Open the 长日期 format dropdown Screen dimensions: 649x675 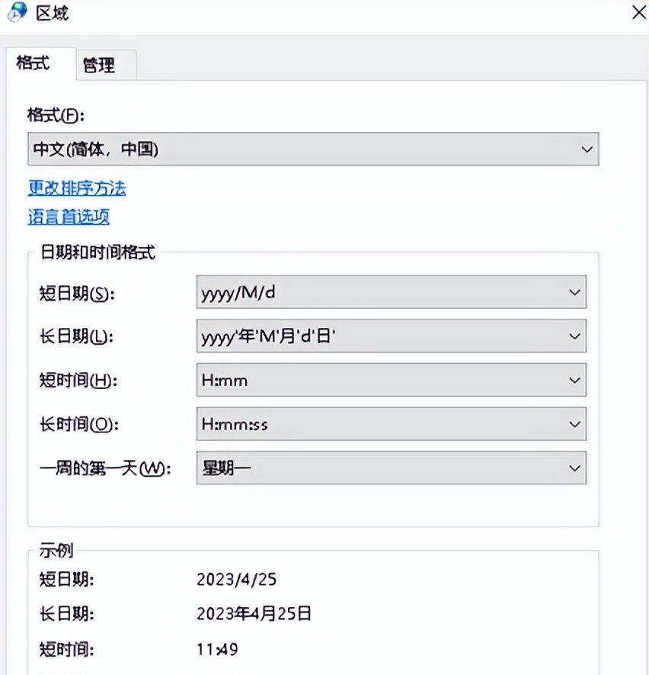(391, 336)
